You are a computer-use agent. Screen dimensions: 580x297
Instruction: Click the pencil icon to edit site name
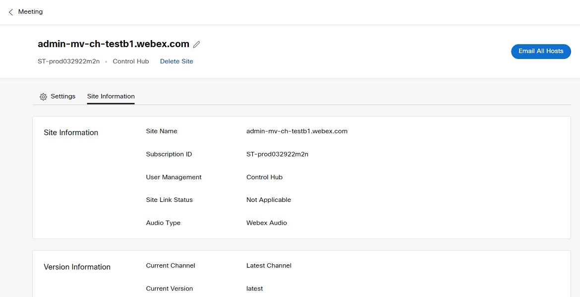tap(197, 45)
